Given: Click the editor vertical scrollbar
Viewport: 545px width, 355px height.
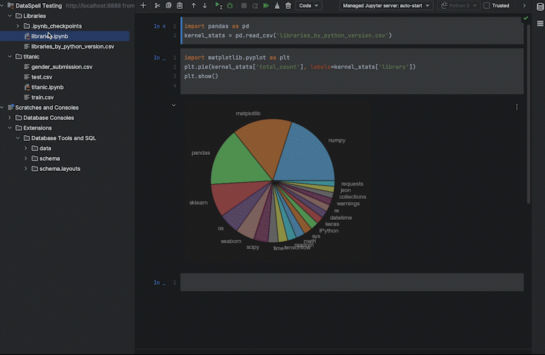Looking at the screenshot, I should (528, 115).
